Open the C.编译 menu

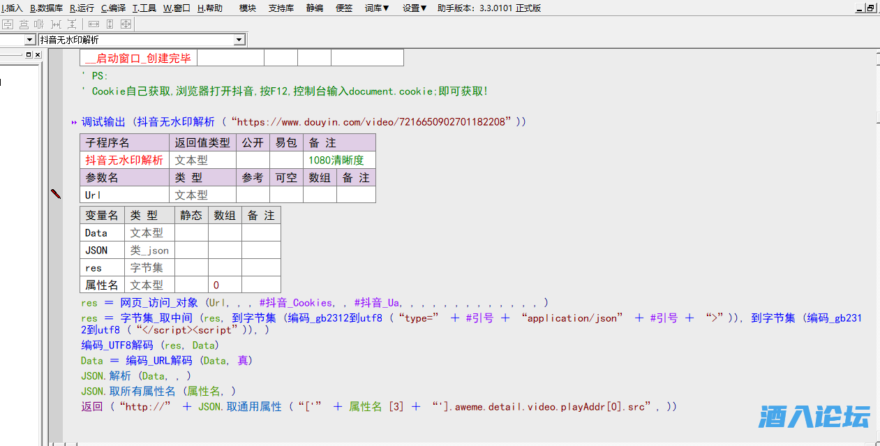(x=113, y=8)
